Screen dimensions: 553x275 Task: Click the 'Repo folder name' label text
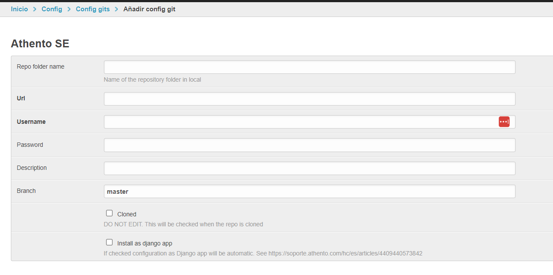(40, 67)
